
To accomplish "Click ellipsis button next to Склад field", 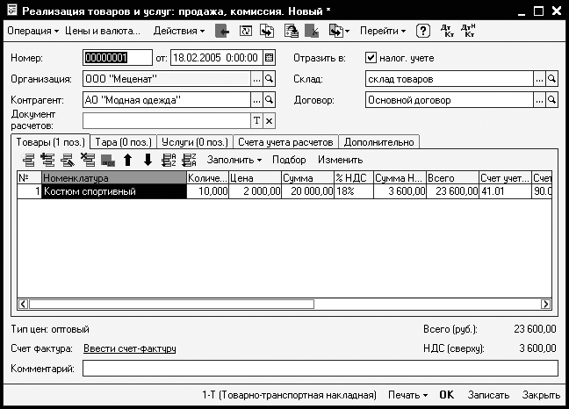I will click(x=539, y=79).
